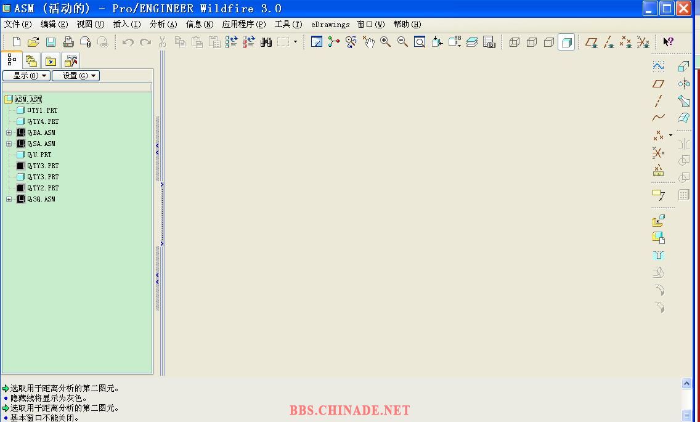Expand the SA.ASM tree node
This screenshot has height=422, width=700.
pos(9,144)
